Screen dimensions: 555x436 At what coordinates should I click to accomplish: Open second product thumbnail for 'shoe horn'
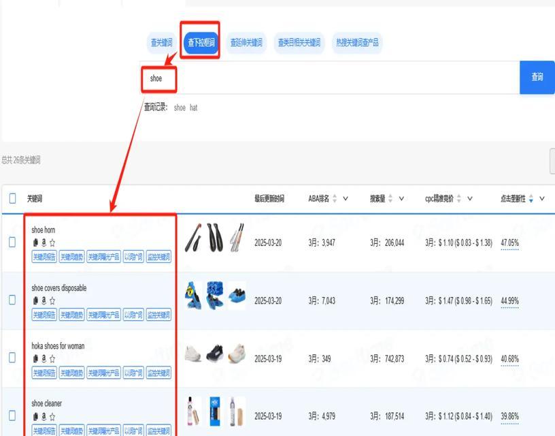215,238
